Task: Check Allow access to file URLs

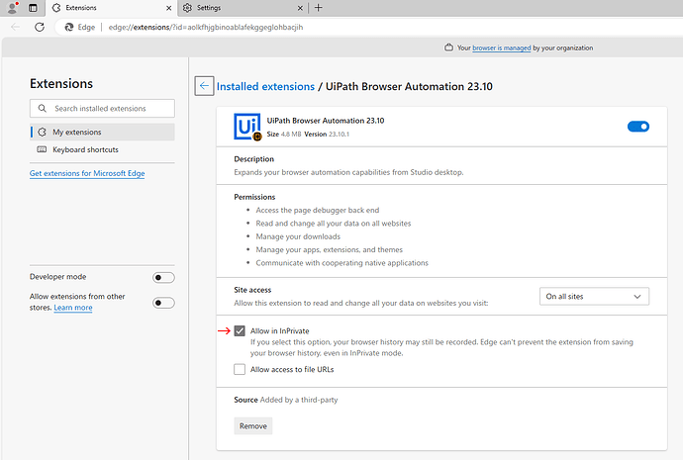Action: [x=240, y=369]
